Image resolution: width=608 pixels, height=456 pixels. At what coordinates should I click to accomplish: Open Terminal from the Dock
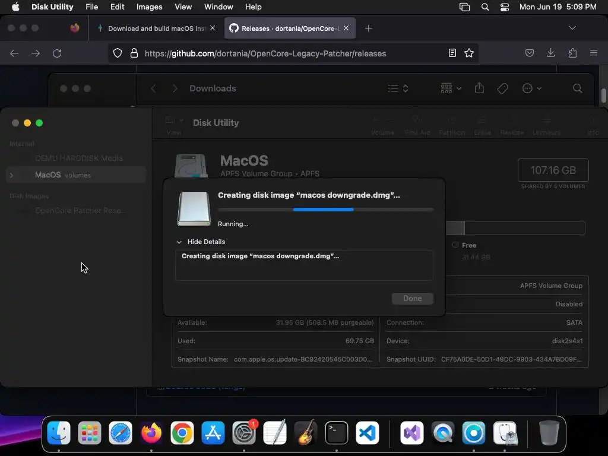(x=336, y=433)
